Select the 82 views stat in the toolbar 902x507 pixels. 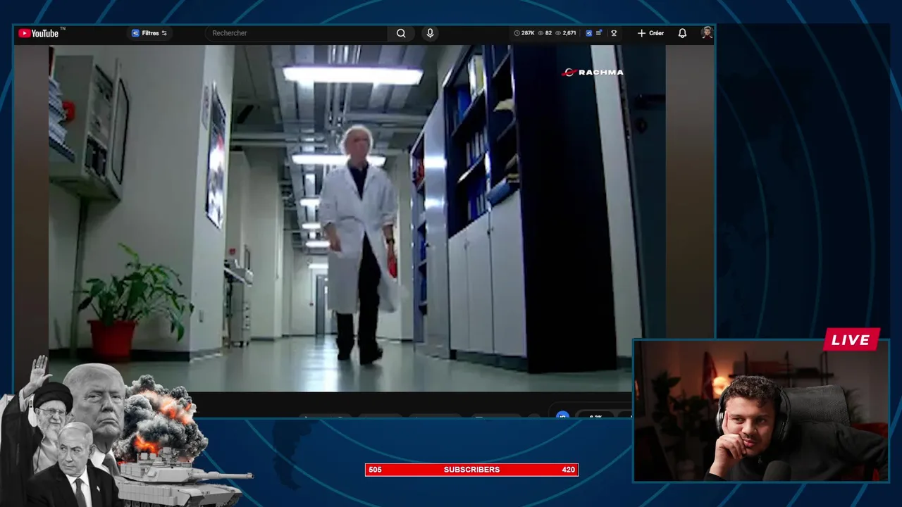[x=545, y=33]
